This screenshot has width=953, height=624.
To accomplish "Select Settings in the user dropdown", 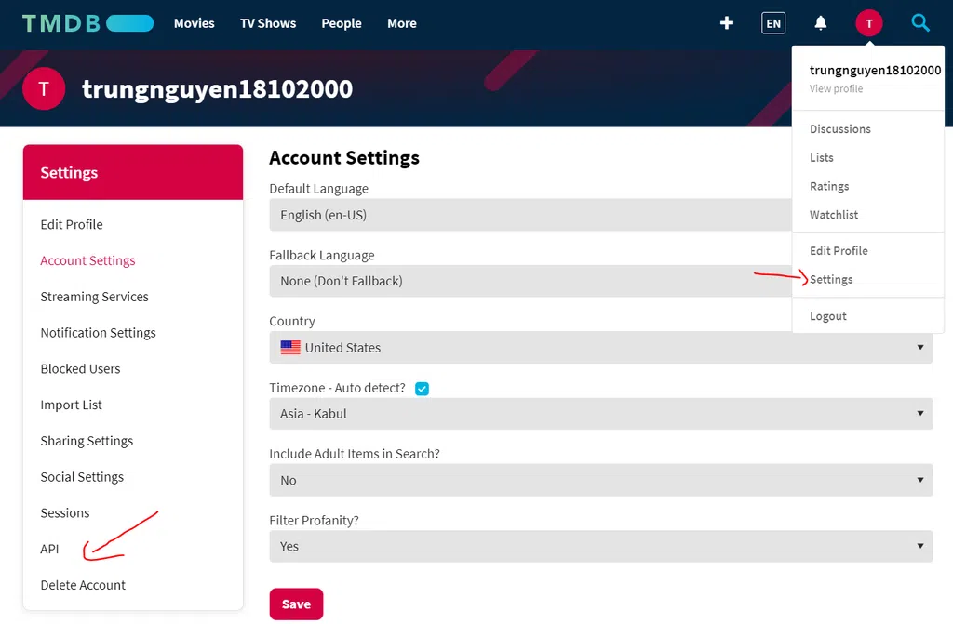I will (831, 280).
